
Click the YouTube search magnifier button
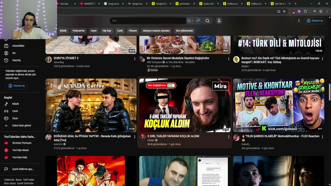tap(207, 21)
